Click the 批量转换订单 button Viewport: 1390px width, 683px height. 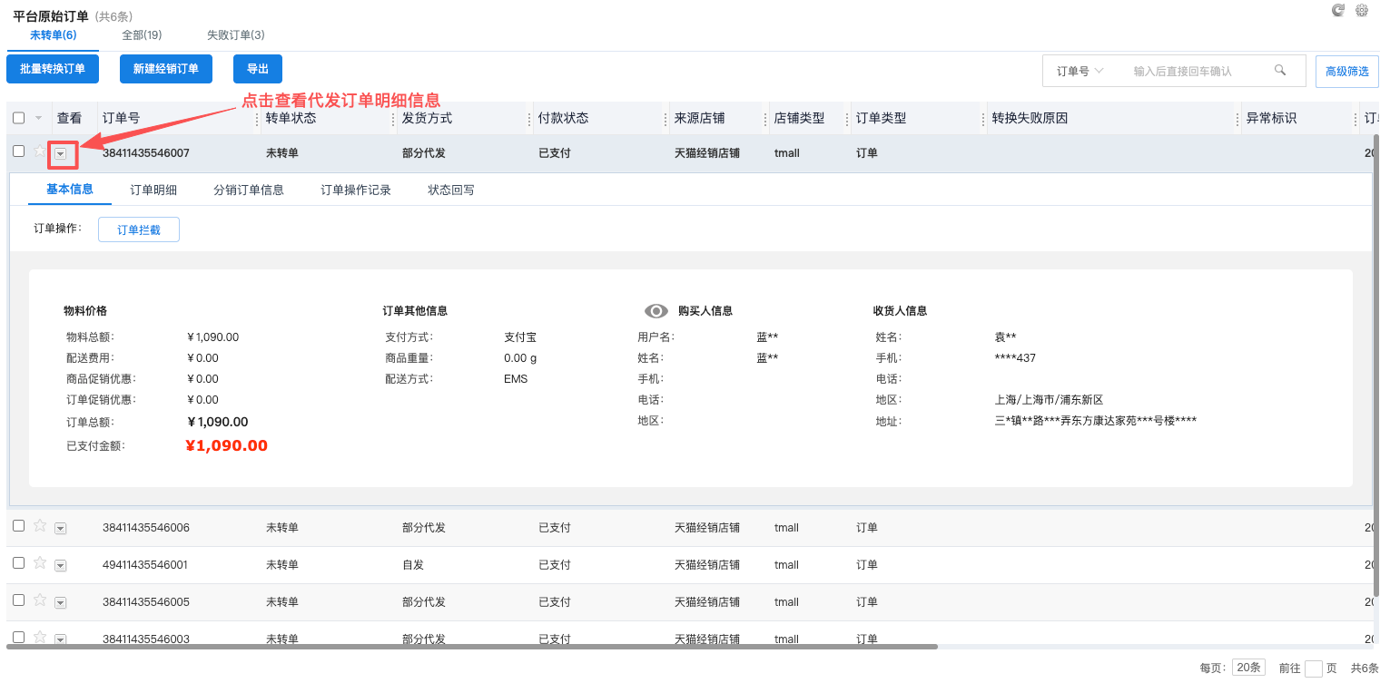point(53,69)
